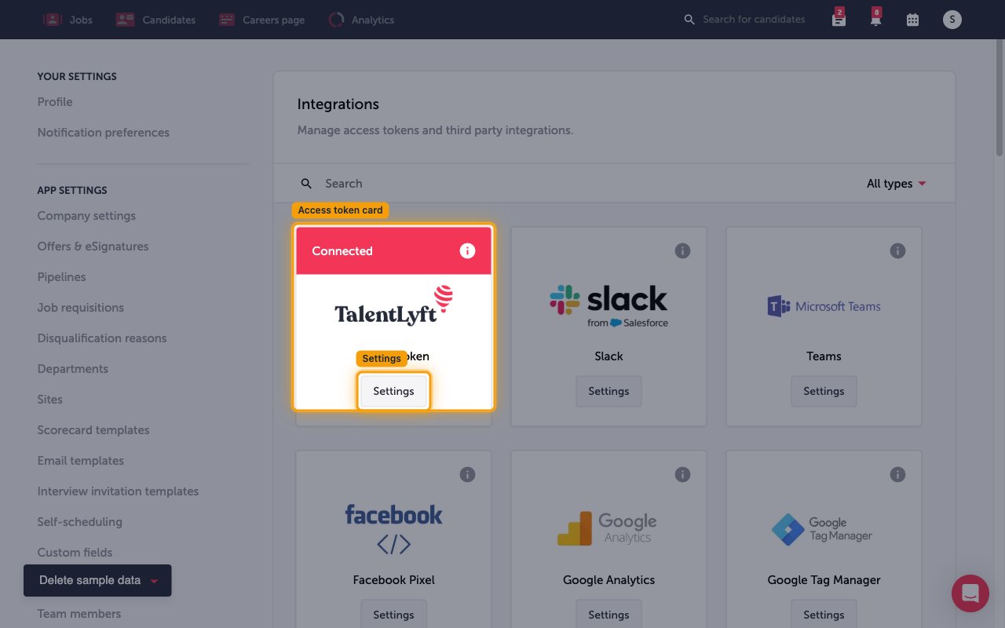This screenshot has height=628, width=1005.
Task: Open Settings for Google Tag Manager
Action: pyautogui.click(x=824, y=615)
